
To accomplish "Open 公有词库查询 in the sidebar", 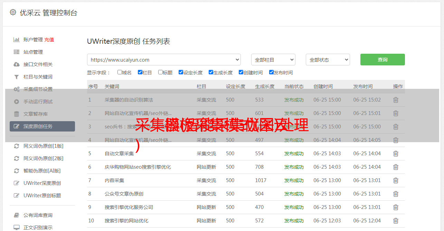I will point(38,215).
